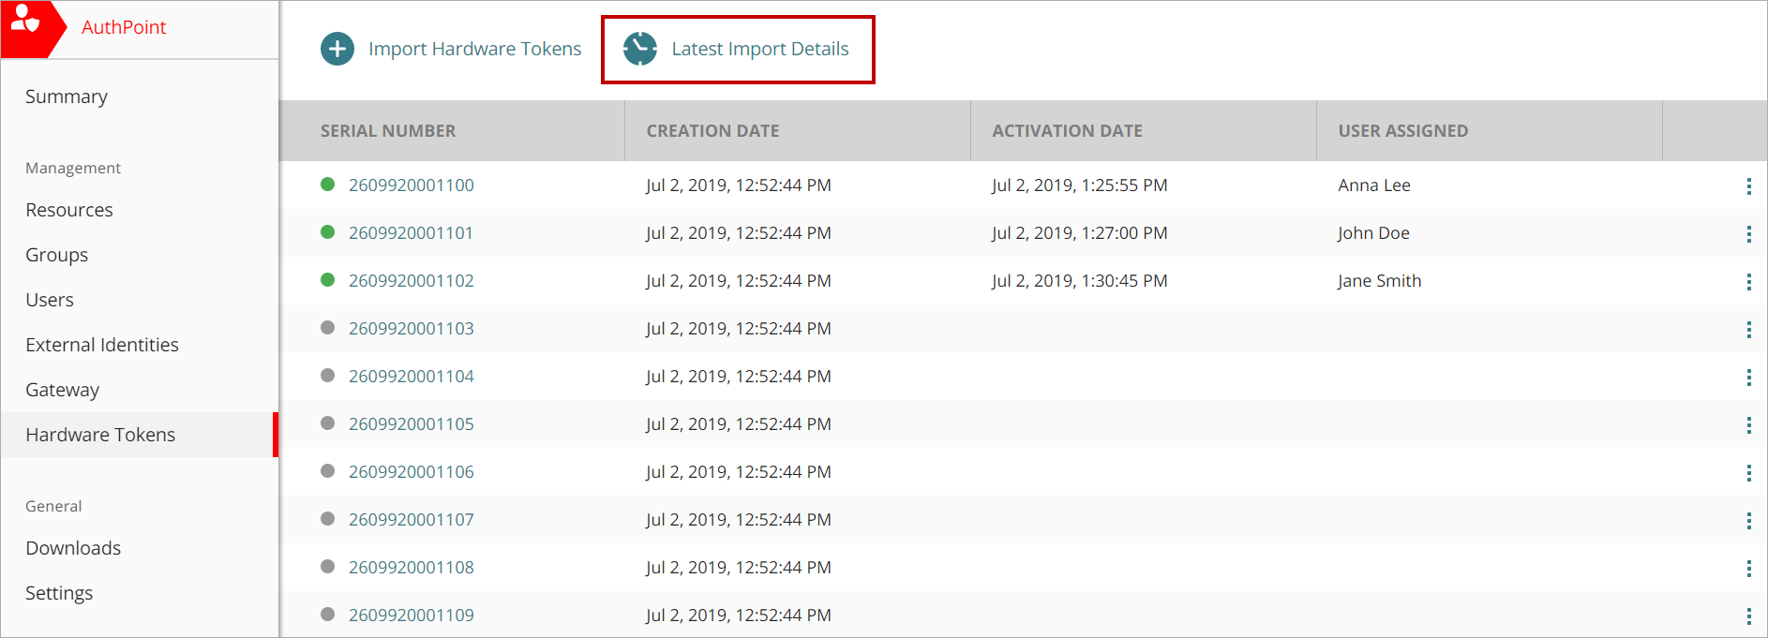1768x638 pixels.
Task: Open Settings from the General section
Action: (x=59, y=593)
